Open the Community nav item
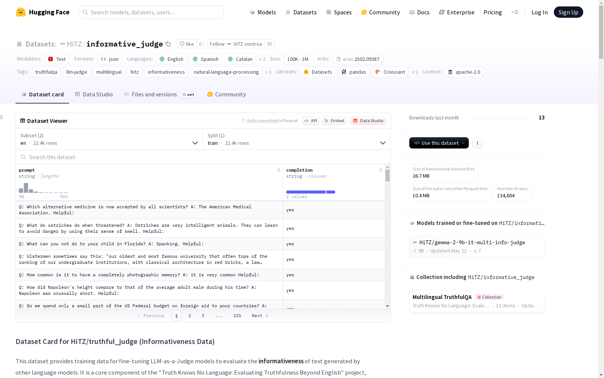 pyautogui.click(x=381, y=12)
